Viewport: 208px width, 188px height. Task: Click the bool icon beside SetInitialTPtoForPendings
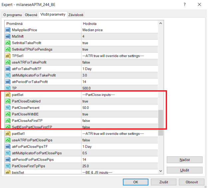click(x=8, y=49)
